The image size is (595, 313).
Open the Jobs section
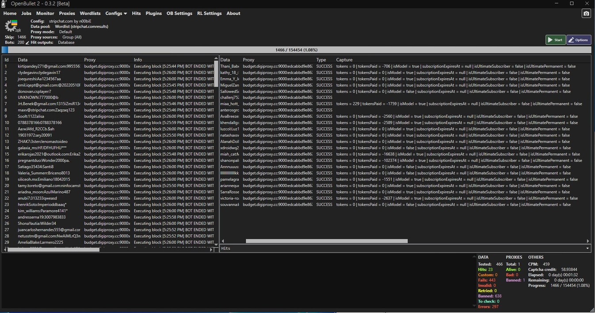pos(26,13)
